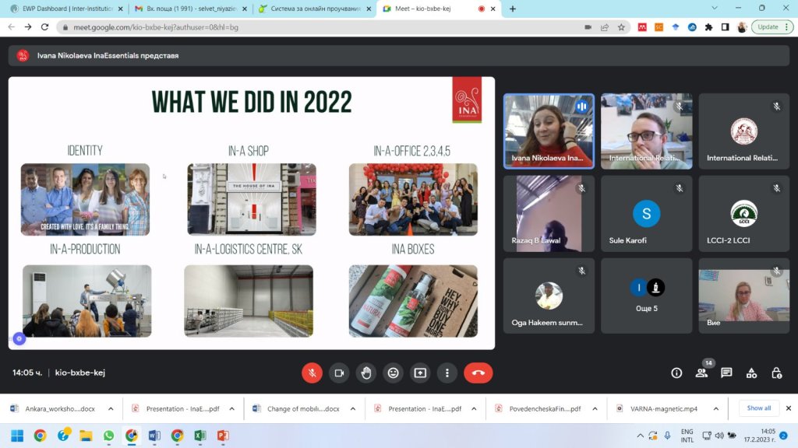The height and width of the screenshot is (448, 798).
Task: Toggle the browser side panel icon
Action: (x=726, y=27)
